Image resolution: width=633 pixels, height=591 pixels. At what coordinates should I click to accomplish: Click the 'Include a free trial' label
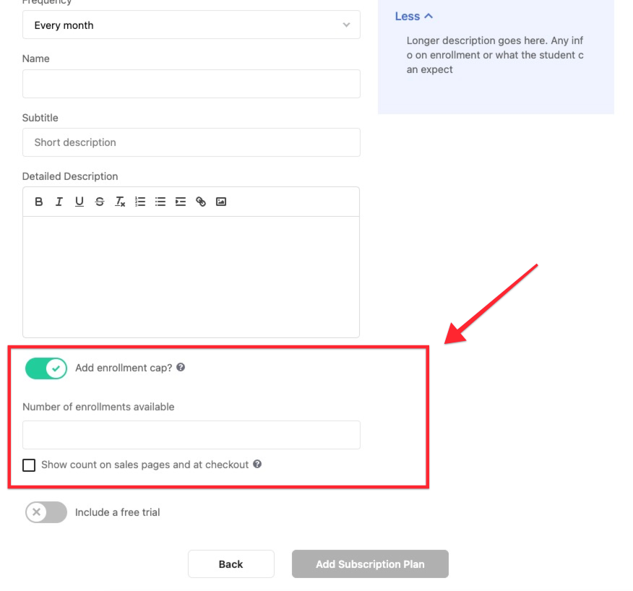pyautogui.click(x=118, y=512)
